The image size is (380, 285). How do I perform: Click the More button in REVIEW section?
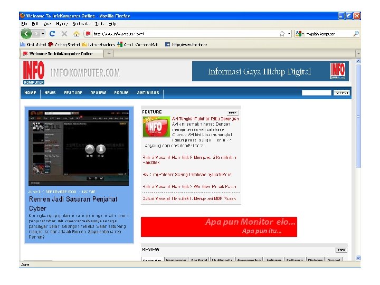click(341, 250)
